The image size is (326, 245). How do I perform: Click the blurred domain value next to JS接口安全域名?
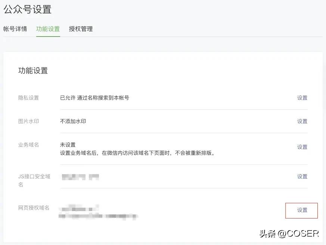[x=80, y=176]
